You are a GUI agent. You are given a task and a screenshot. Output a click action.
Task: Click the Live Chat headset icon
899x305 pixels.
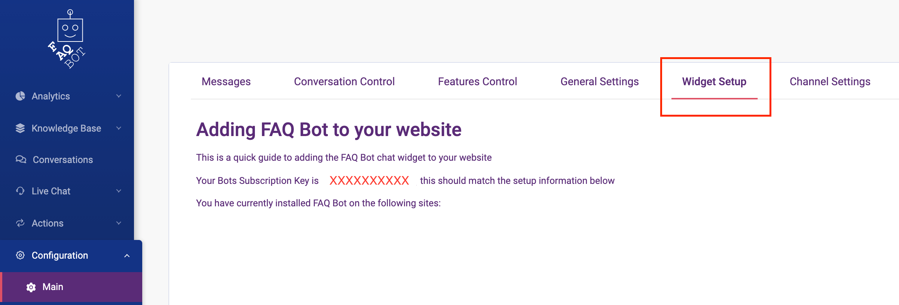coord(20,191)
